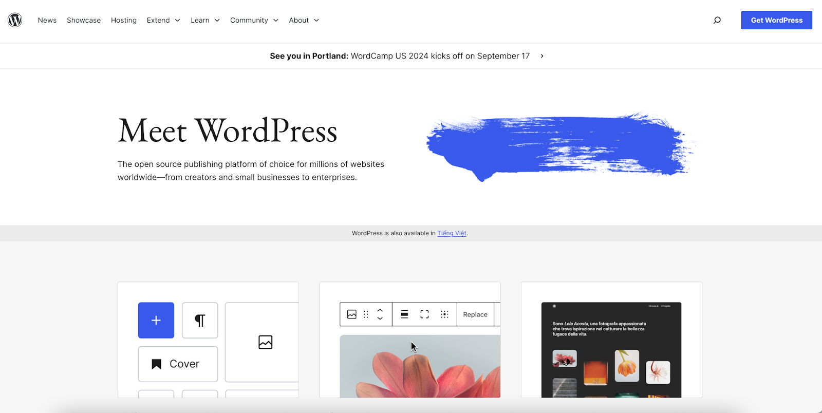Open the Hosting page
Image resolution: width=822 pixels, height=413 pixels.
coord(124,21)
